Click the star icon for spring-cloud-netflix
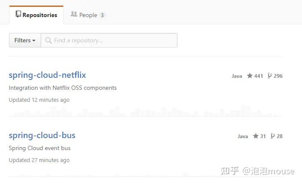Viewport: 302px width, 183px height. (250, 76)
